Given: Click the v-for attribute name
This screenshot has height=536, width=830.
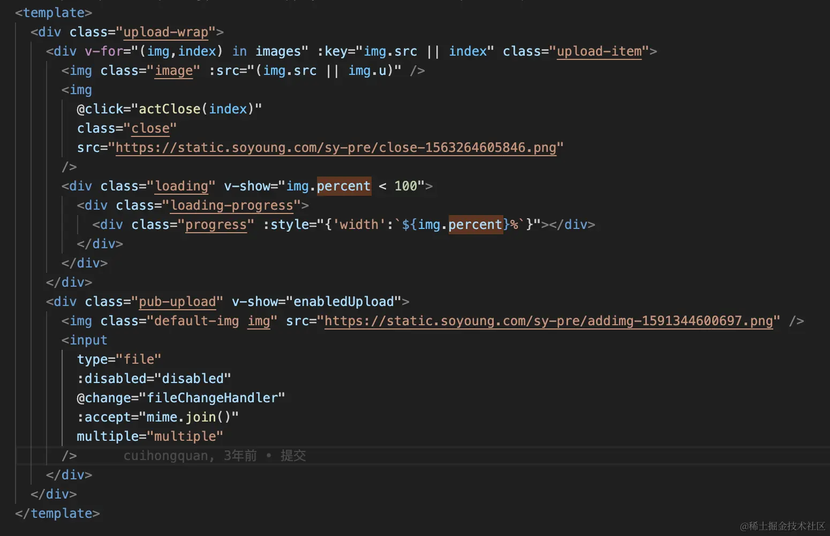Looking at the screenshot, I should (104, 51).
